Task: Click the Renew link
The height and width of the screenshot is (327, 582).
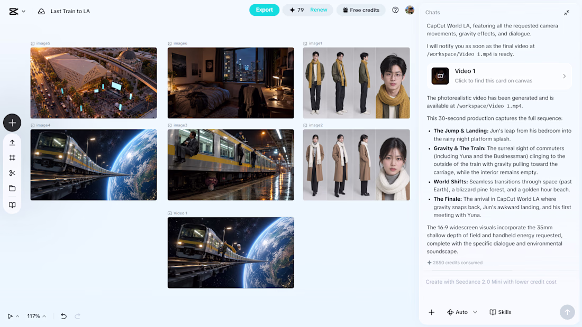Action: click(x=319, y=10)
